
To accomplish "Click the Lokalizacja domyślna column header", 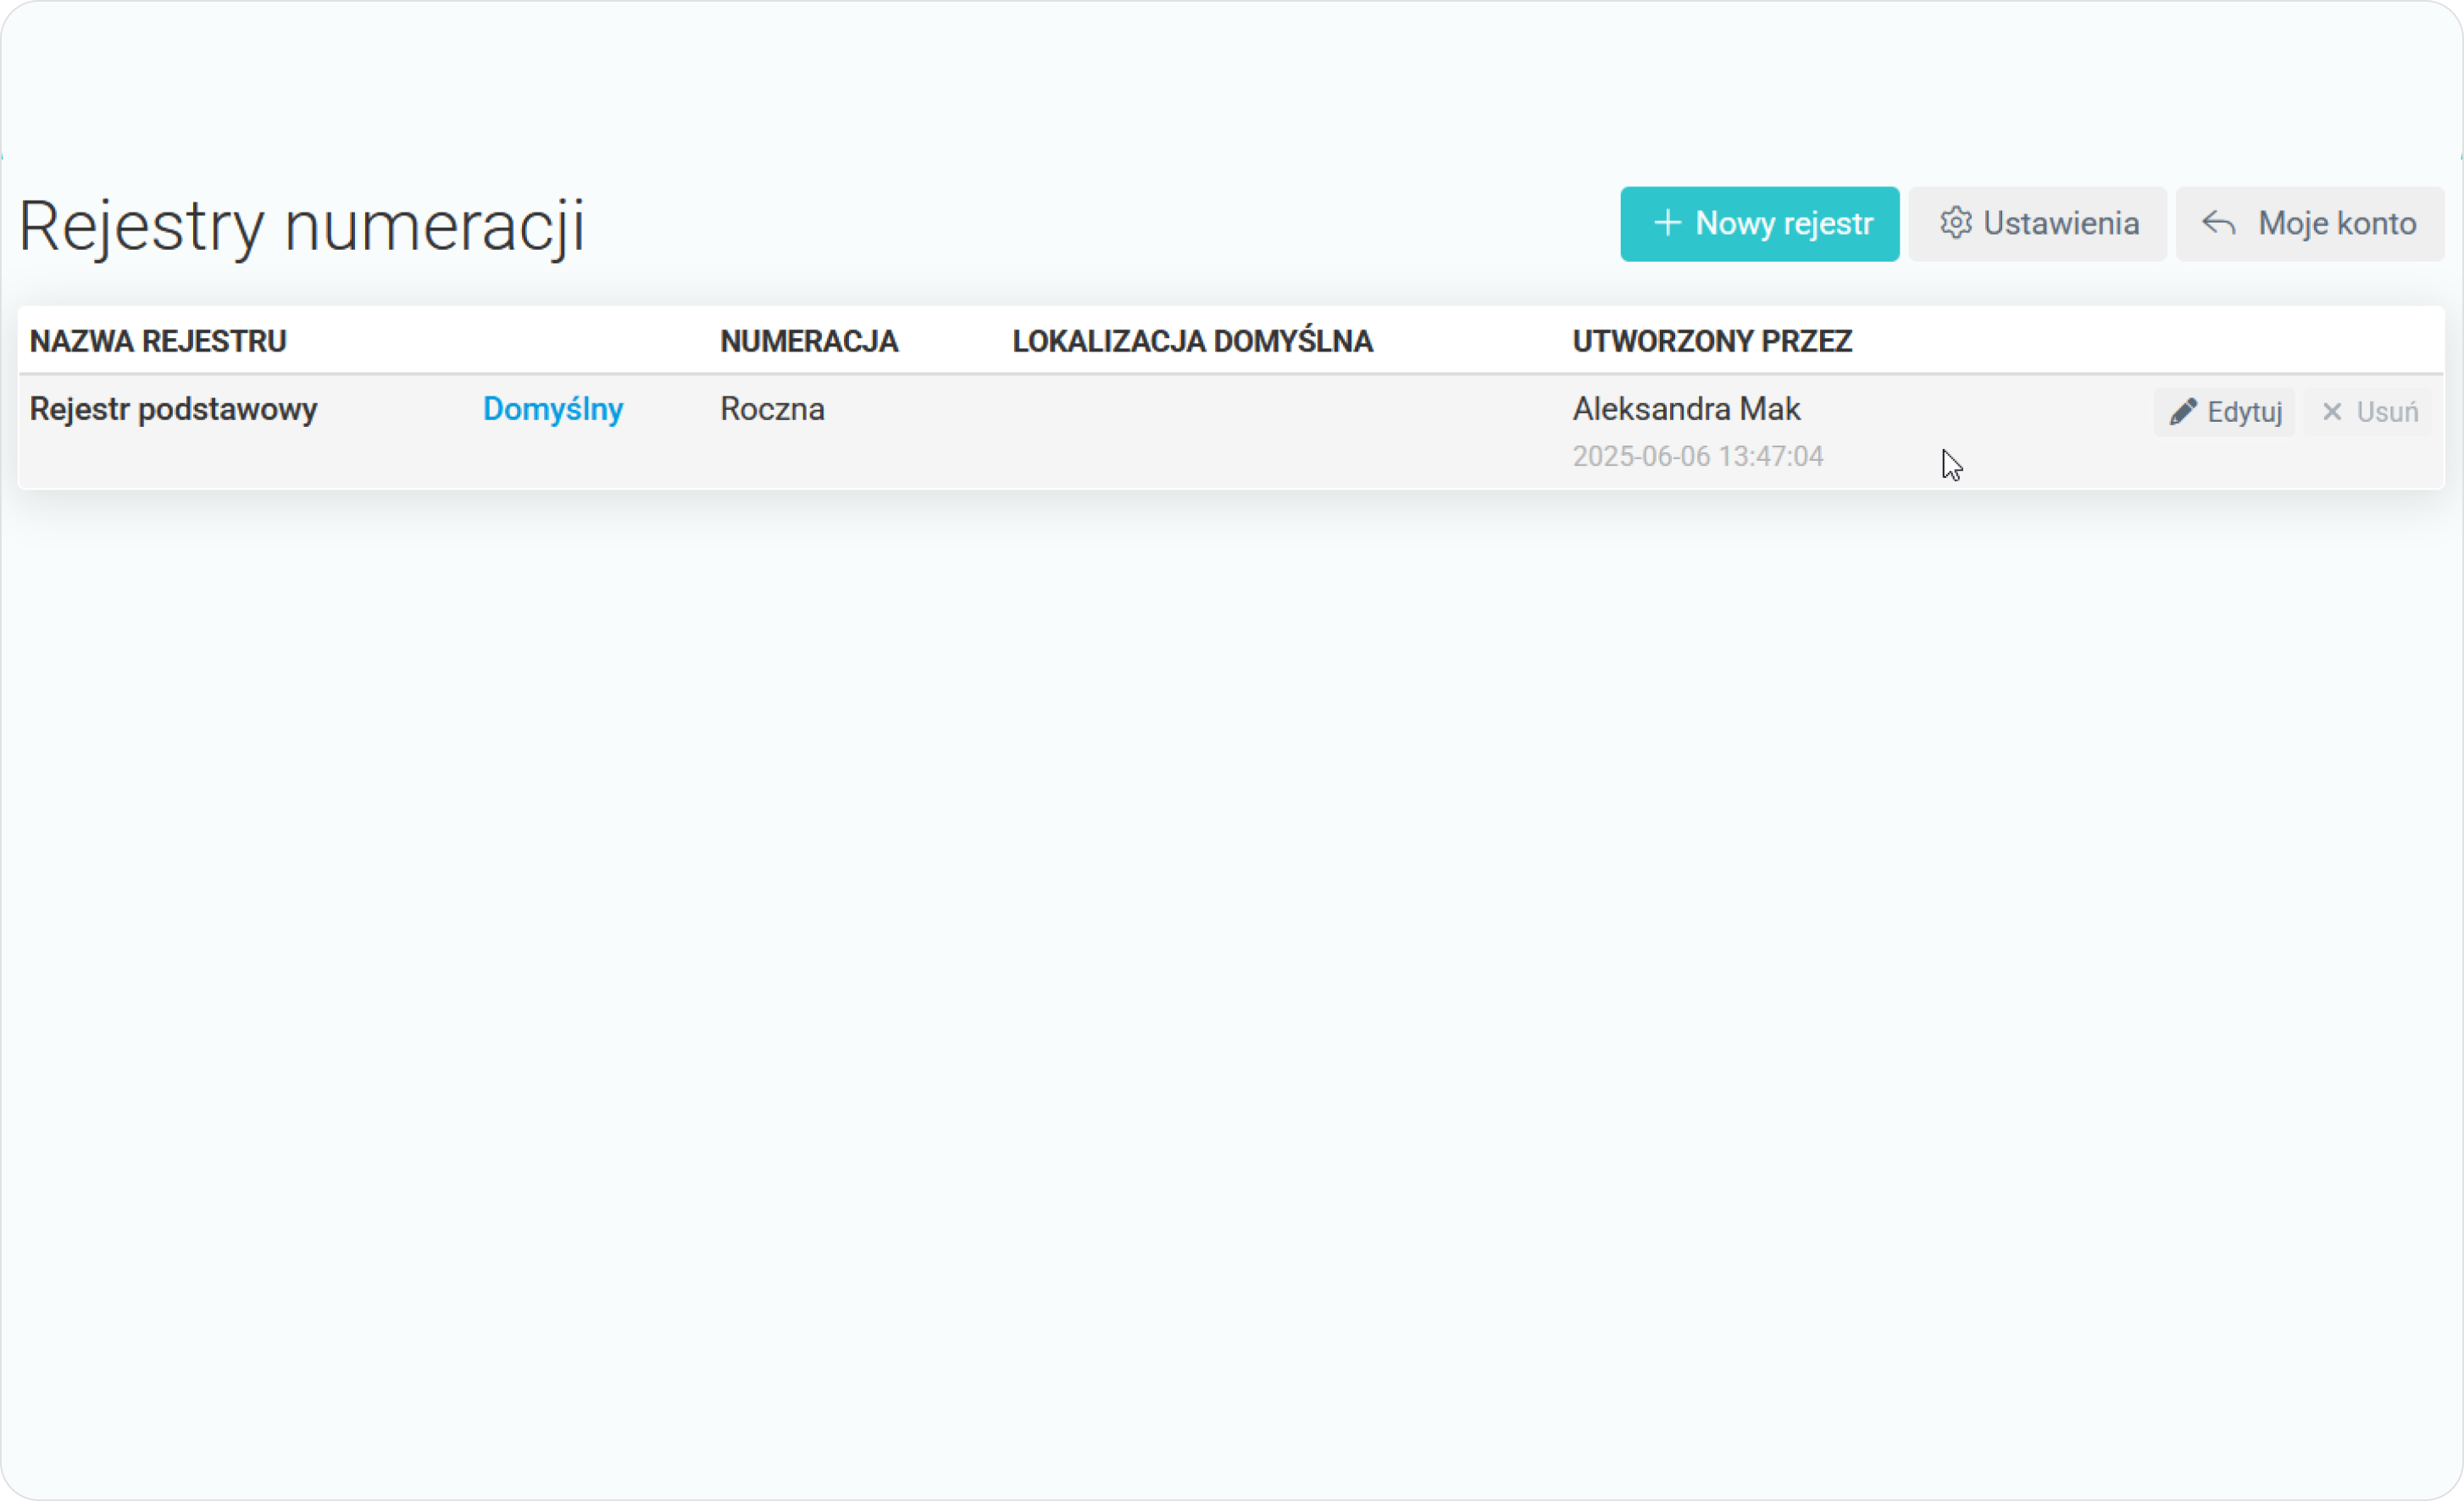I will coord(1192,341).
